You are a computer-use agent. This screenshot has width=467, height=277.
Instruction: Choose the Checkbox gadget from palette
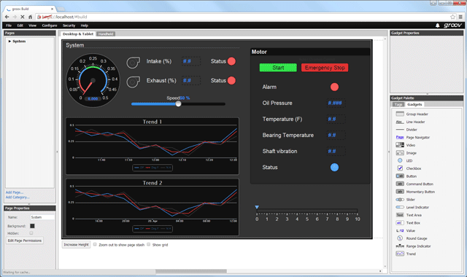pyautogui.click(x=409, y=168)
